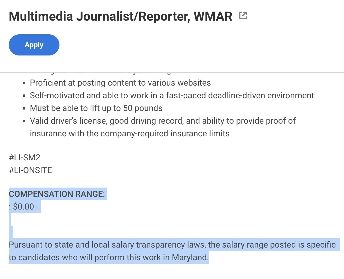Screen dimensions: 344x279
Task: Click the 'Pursuant to state and local' sentence
Action: [x=172, y=245]
